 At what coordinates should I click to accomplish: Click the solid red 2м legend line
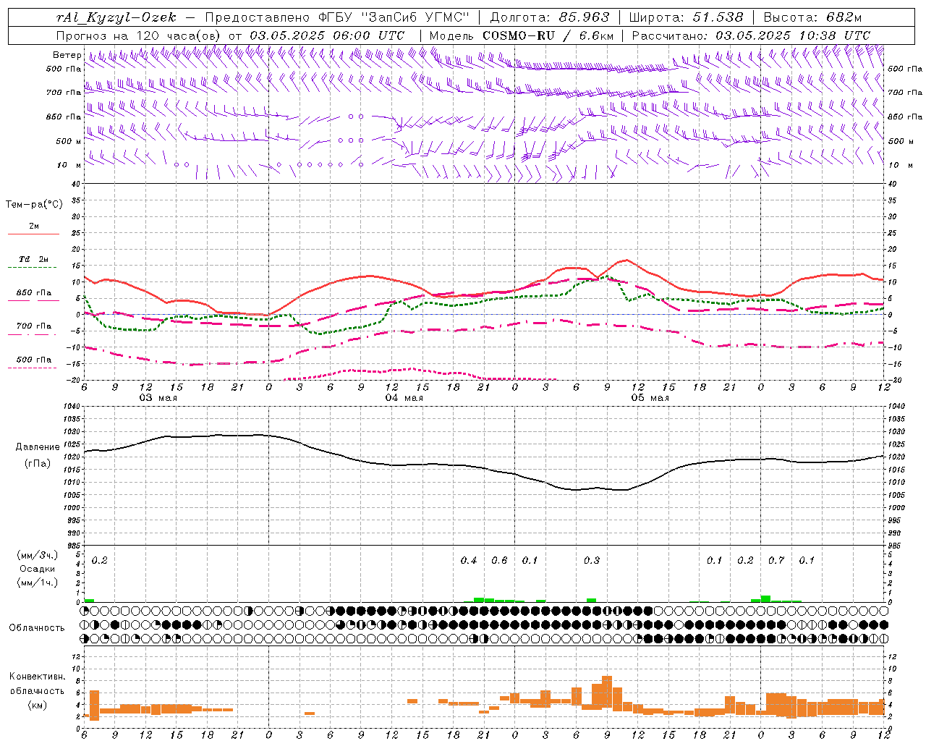tap(33, 234)
